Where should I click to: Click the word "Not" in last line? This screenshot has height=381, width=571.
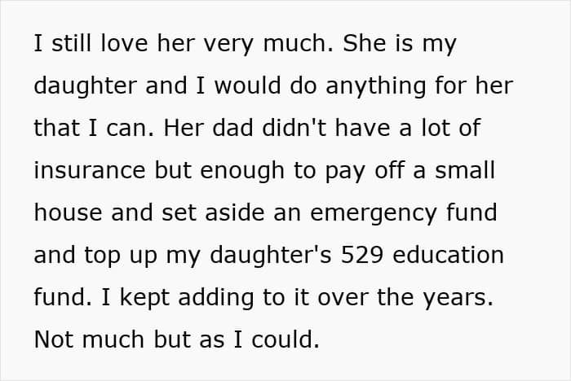[x=53, y=339]
